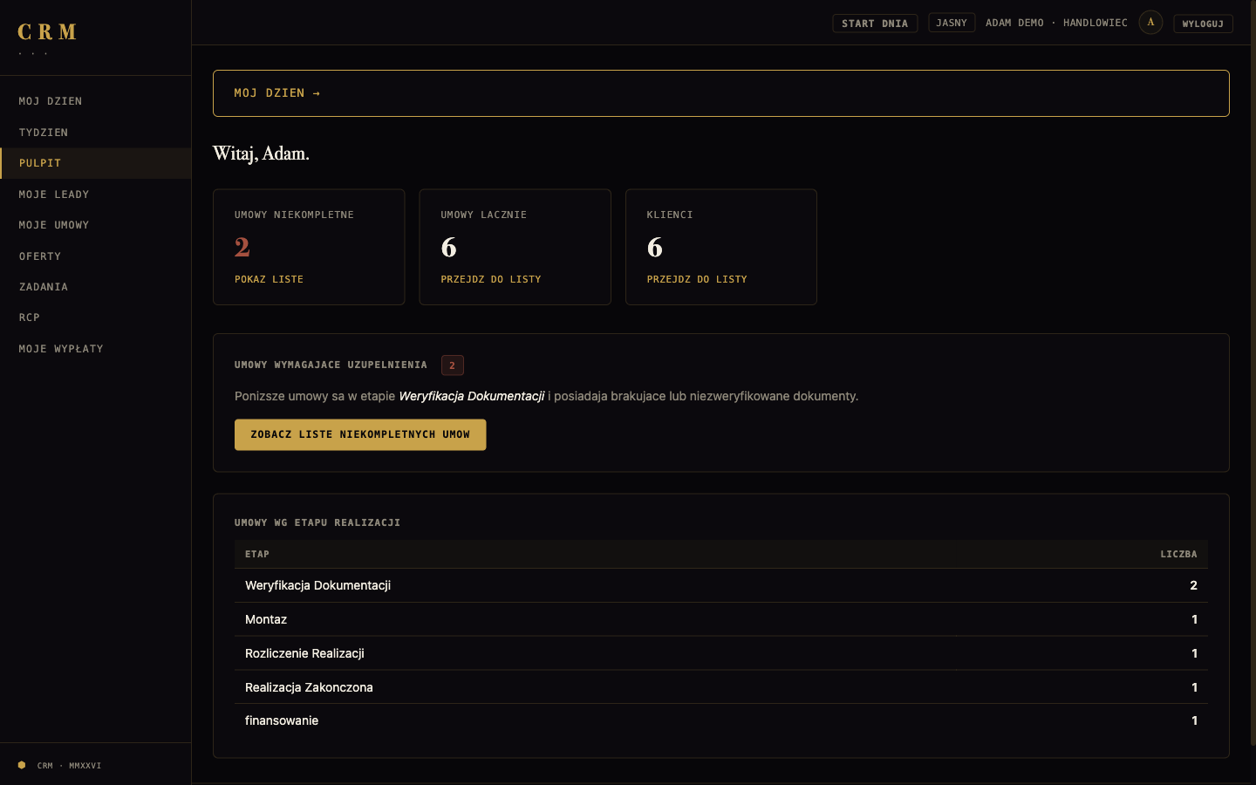Click the CRM · MMXXVI footer text
The height and width of the screenshot is (785, 1256).
[x=70, y=766]
